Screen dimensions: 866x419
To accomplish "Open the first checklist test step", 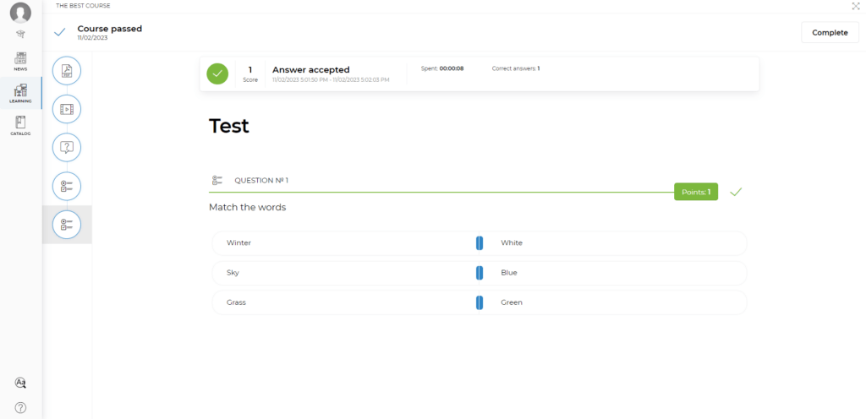I will 67,186.
